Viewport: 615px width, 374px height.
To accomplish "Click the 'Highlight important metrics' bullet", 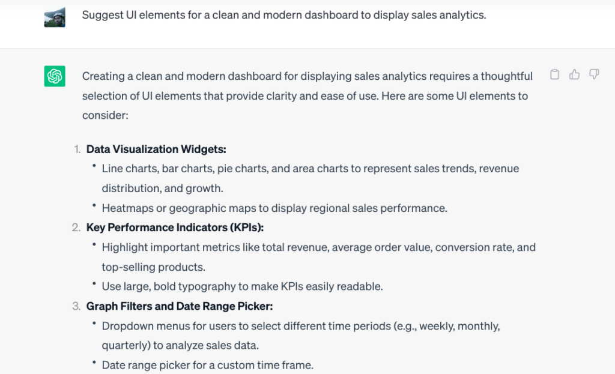I will (318, 247).
